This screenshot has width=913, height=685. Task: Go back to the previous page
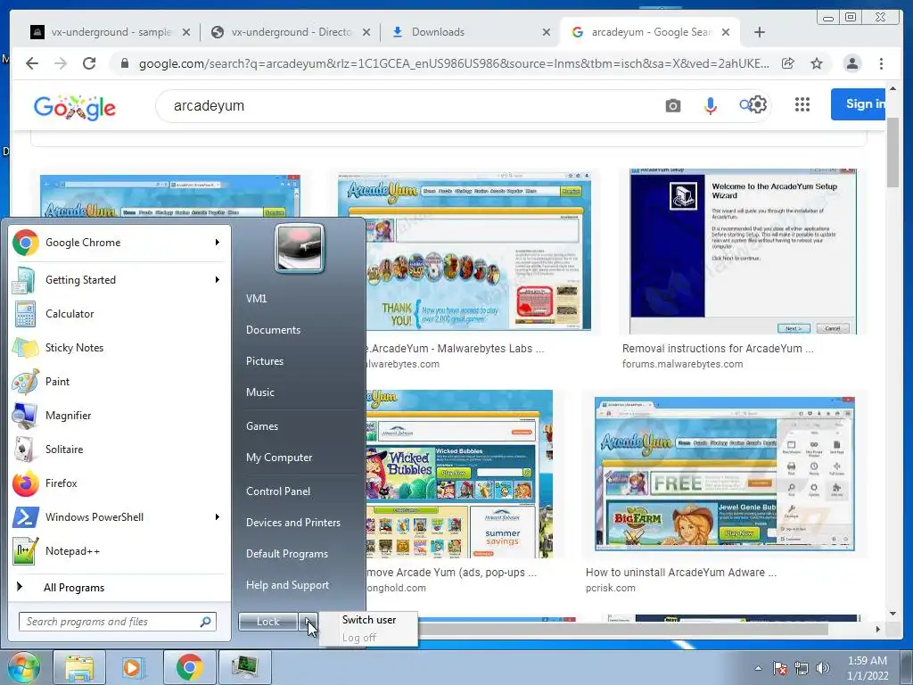tap(32, 63)
